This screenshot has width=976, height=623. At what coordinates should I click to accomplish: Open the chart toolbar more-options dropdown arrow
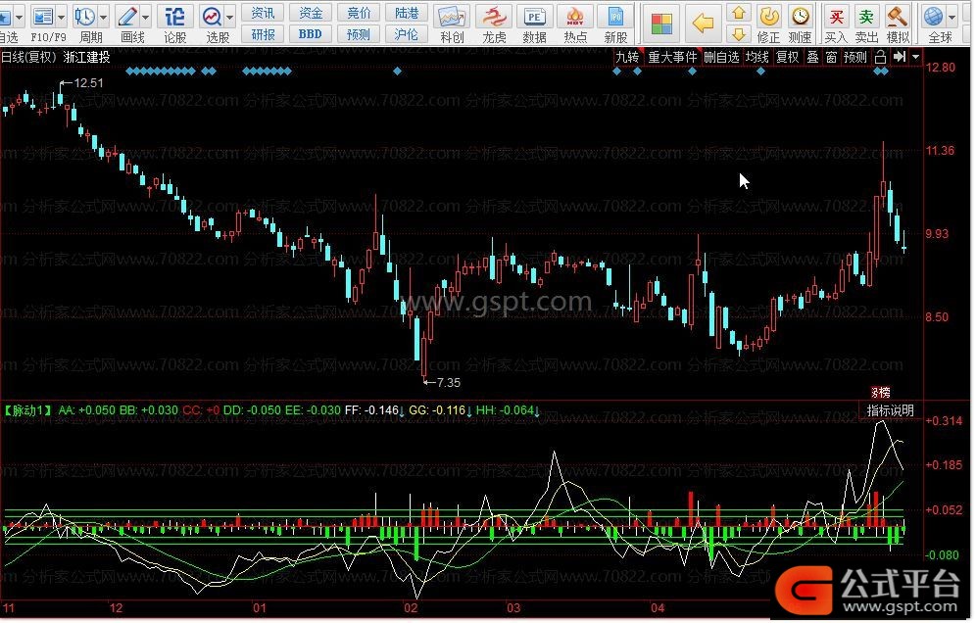pyautogui.click(x=915, y=57)
